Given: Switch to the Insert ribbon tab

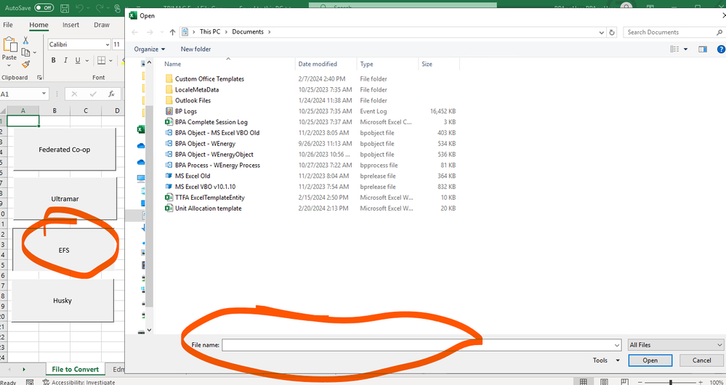Looking at the screenshot, I should coord(70,25).
